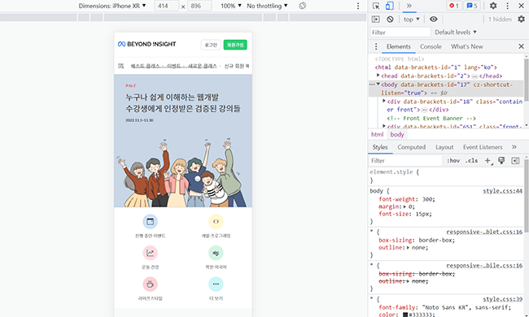Viewport: 529px width, 317px height.
Task: Open the Dimensions iPhone XR dropdown
Action: [x=112, y=6]
